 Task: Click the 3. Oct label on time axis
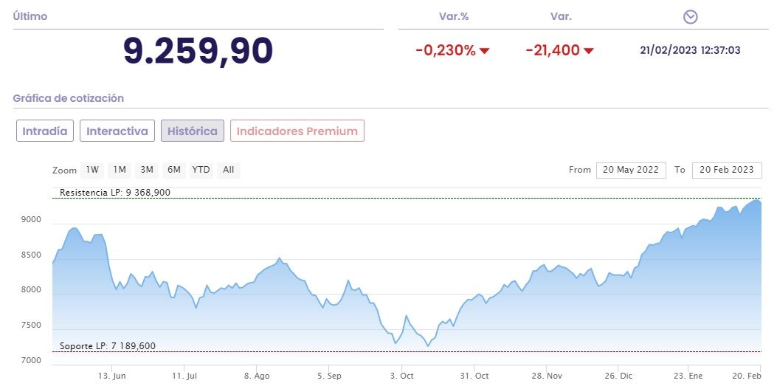pyautogui.click(x=401, y=376)
